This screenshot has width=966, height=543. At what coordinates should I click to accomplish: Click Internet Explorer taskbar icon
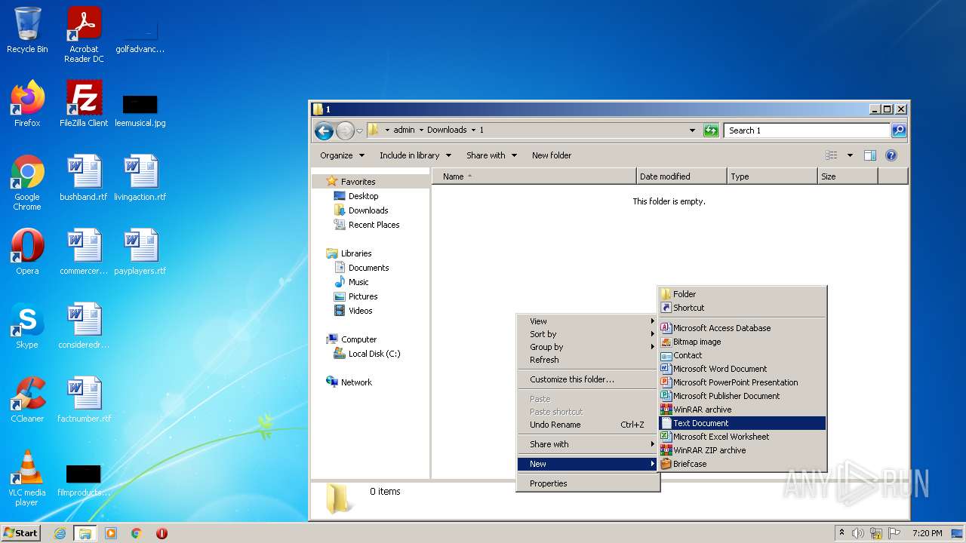60,533
